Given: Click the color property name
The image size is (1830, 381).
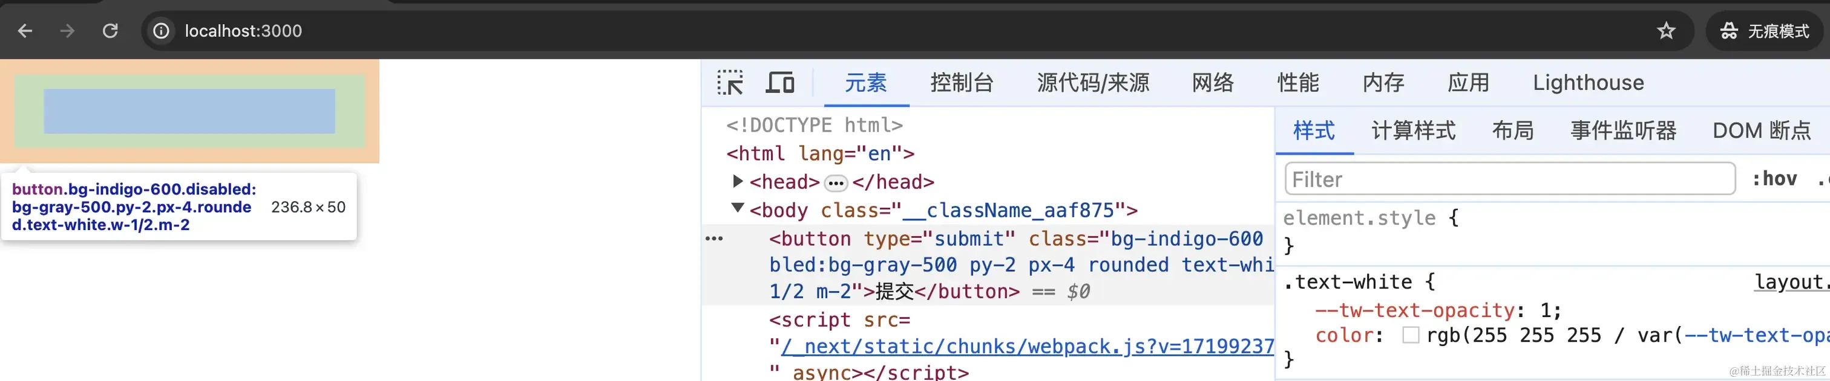Looking at the screenshot, I should coord(1344,335).
